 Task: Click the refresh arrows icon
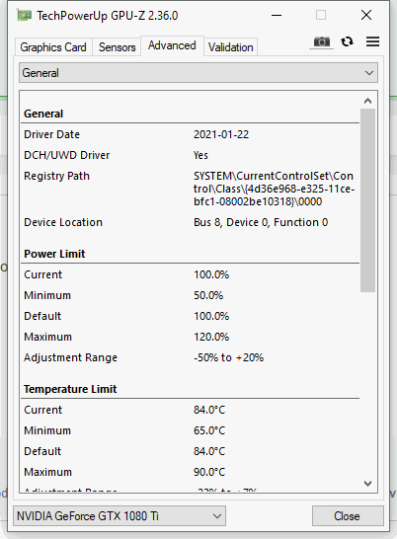pyautogui.click(x=347, y=41)
